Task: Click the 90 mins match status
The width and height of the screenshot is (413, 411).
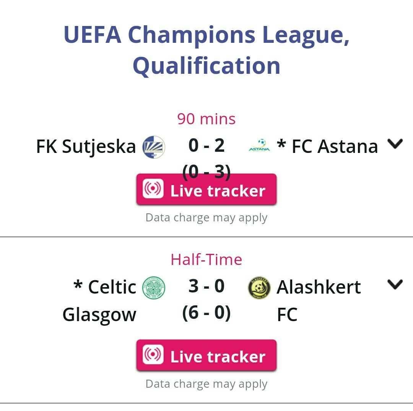Action: coord(206,119)
